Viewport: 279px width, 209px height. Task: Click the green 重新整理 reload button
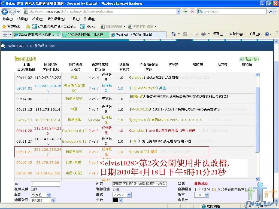click(249, 59)
